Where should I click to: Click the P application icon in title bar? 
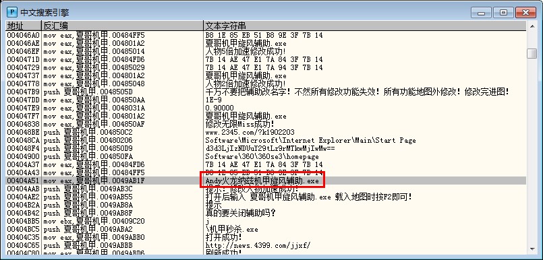point(12,13)
